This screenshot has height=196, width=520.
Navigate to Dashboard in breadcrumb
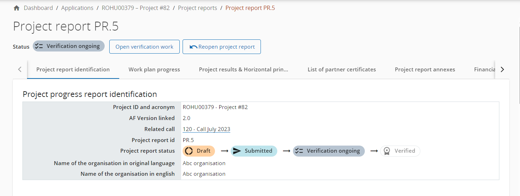click(x=38, y=8)
